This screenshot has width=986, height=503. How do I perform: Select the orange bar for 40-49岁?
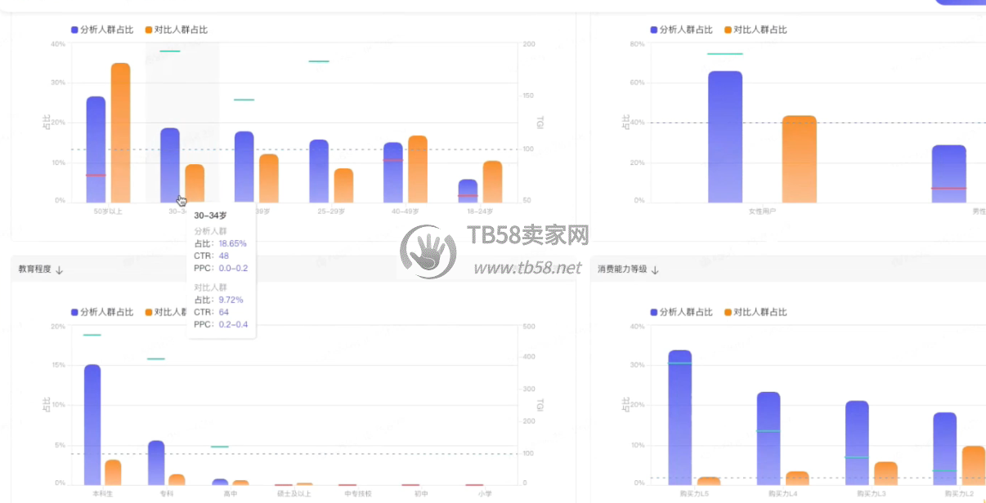418,169
